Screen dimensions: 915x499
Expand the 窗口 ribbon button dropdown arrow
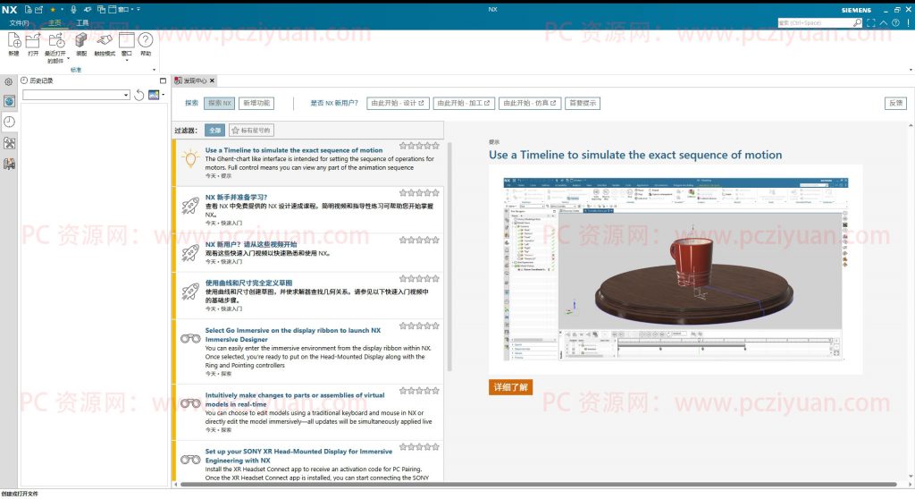pos(127,60)
